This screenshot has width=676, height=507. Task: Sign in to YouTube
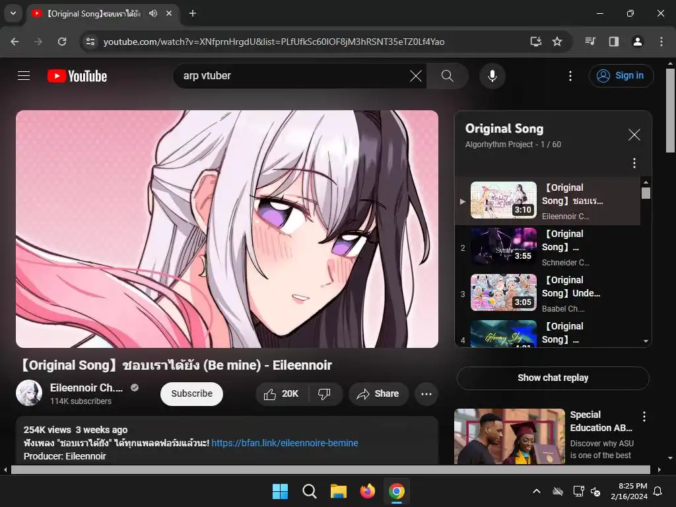(x=621, y=76)
